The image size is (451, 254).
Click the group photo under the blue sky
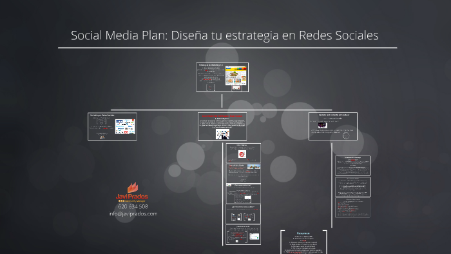pyautogui.click(x=254, y=166)
